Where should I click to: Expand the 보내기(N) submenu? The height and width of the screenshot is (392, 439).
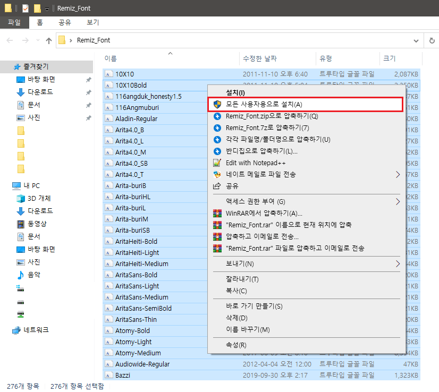[398, 263]
